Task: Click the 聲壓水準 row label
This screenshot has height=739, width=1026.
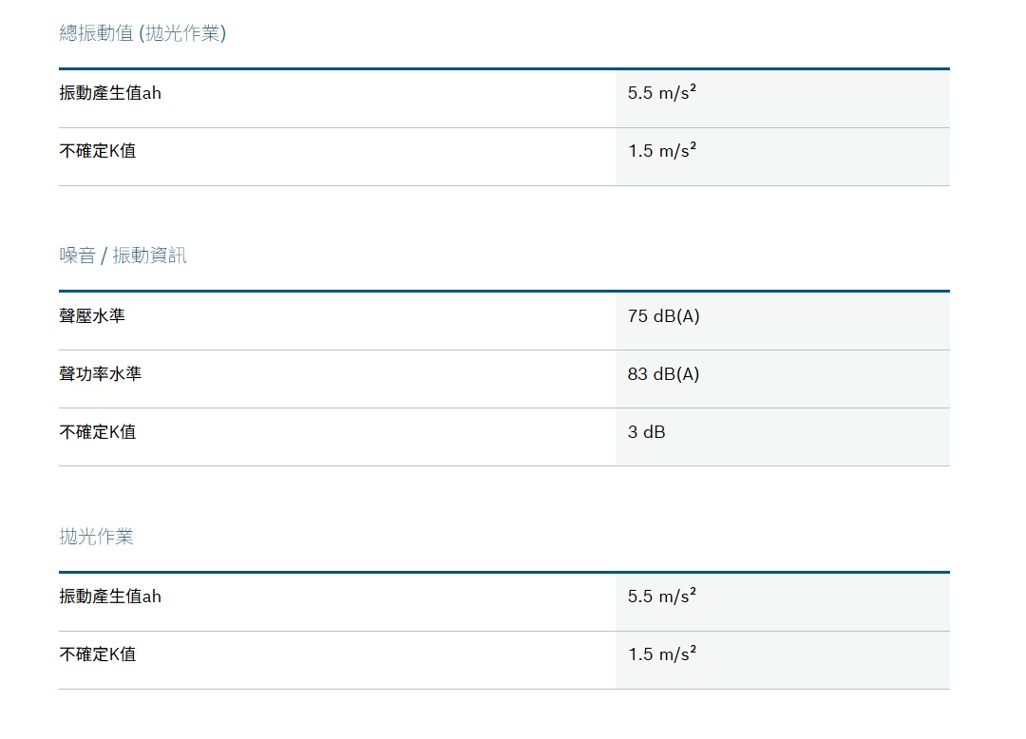Action: click(x=92, y=315)
